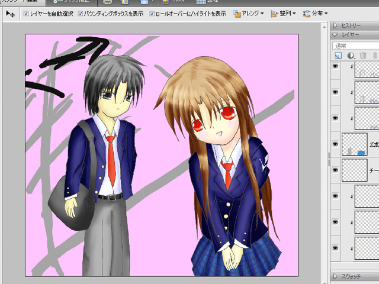Toggle バウンディングボックスを表示 checkbox
The image size is (379, 284).
[x=81, y=14]
